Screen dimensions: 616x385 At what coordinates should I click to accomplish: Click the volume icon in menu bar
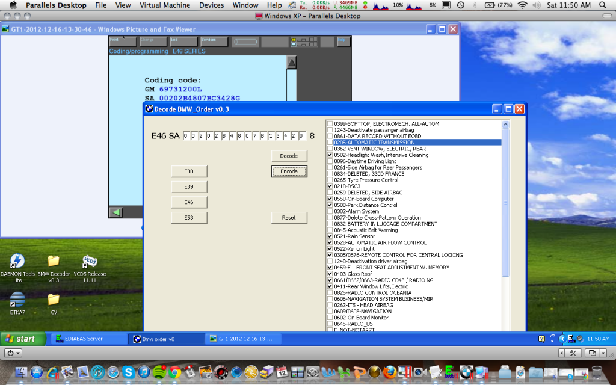536,5
